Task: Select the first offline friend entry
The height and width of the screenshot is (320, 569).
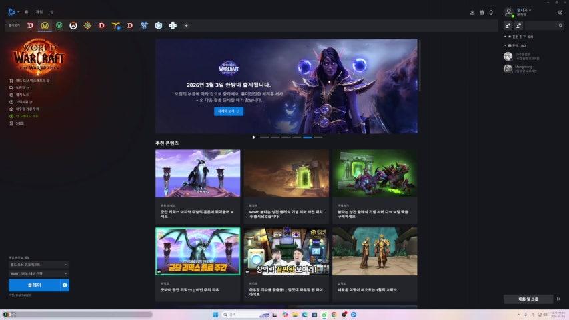Action: pyautogui.click(x=534, y=56)
